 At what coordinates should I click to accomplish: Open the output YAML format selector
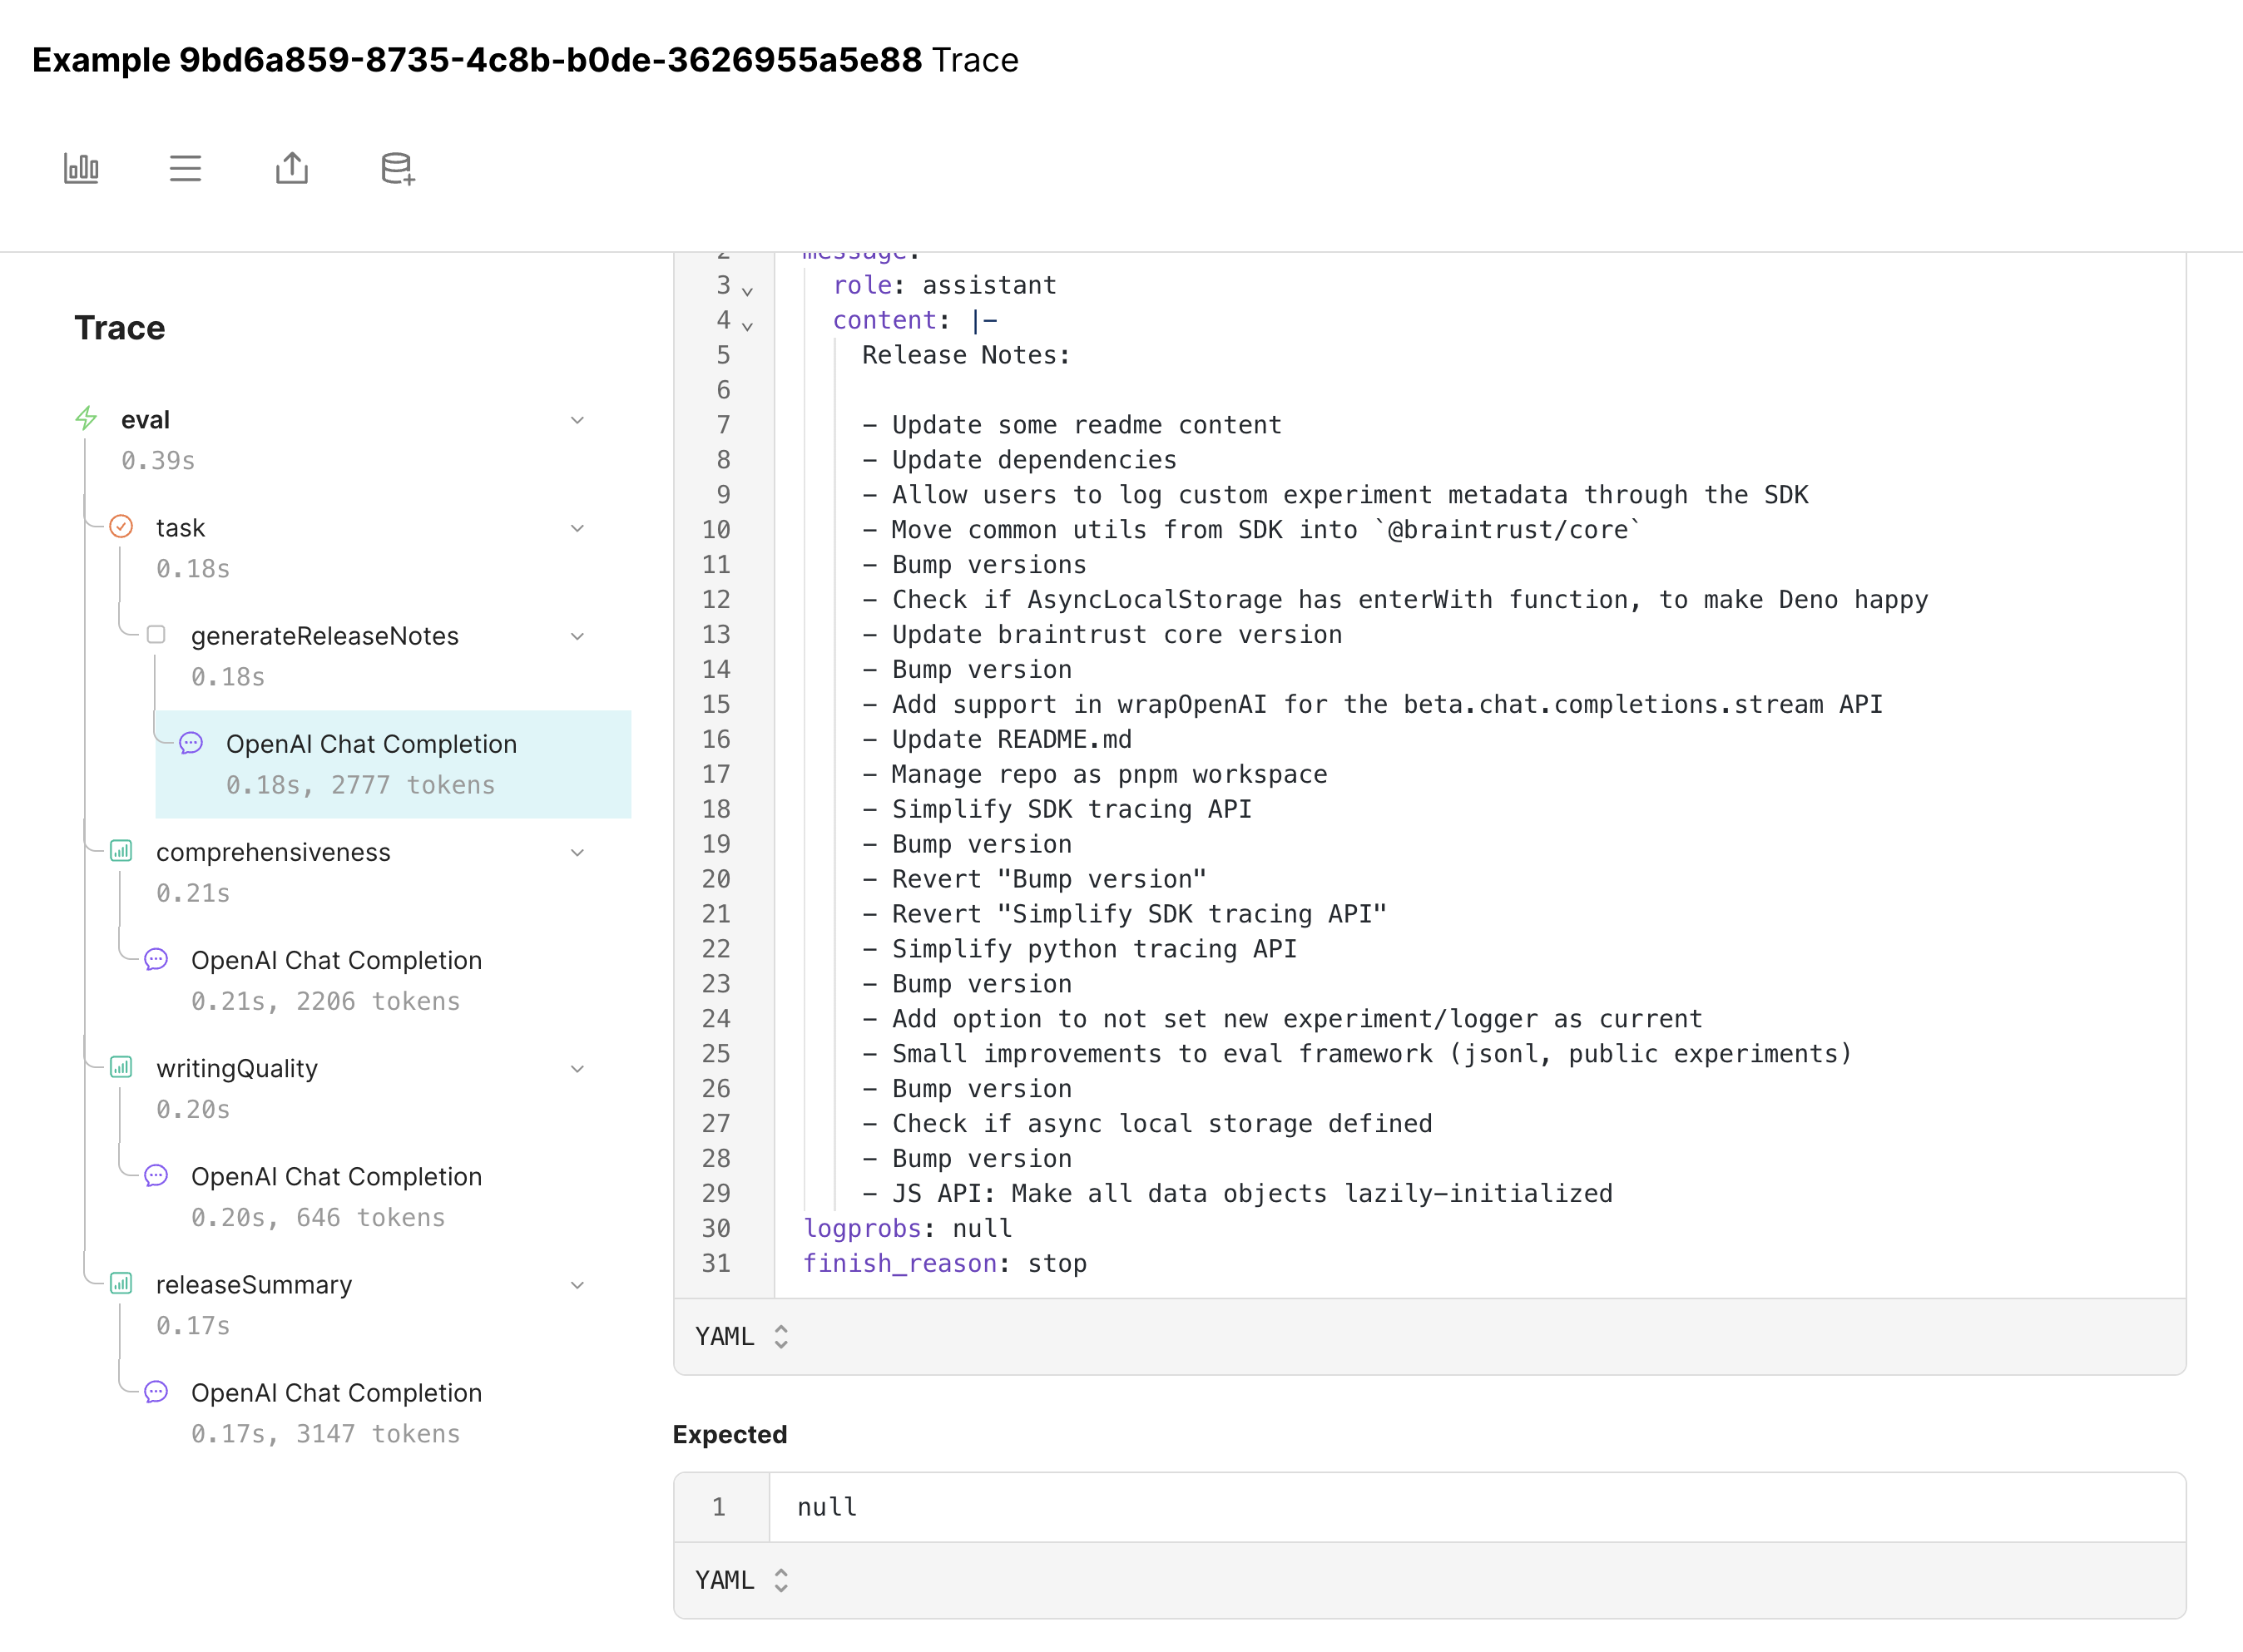[741, 1337]
